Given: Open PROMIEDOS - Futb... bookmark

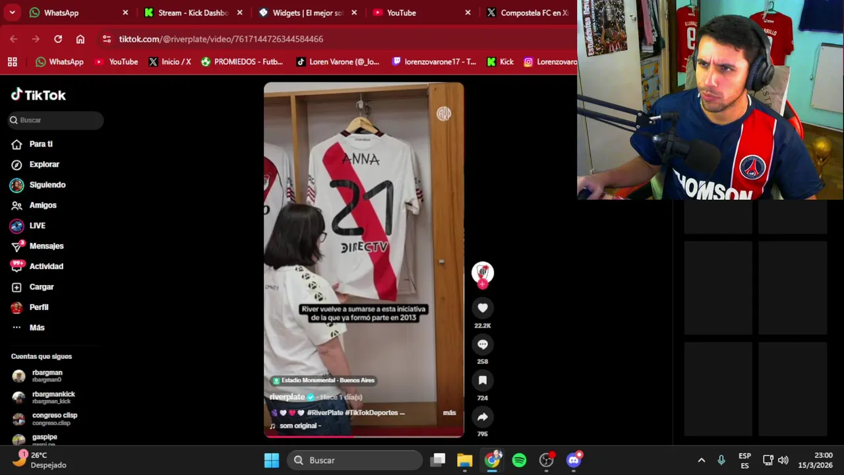Looking at the screenshot, I should coord(242,62).
